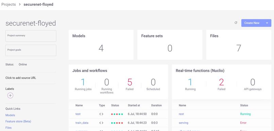Click the Real-time functions (Nuclio) heading
The height and width of the screenshot is (131, 274).
200,71
